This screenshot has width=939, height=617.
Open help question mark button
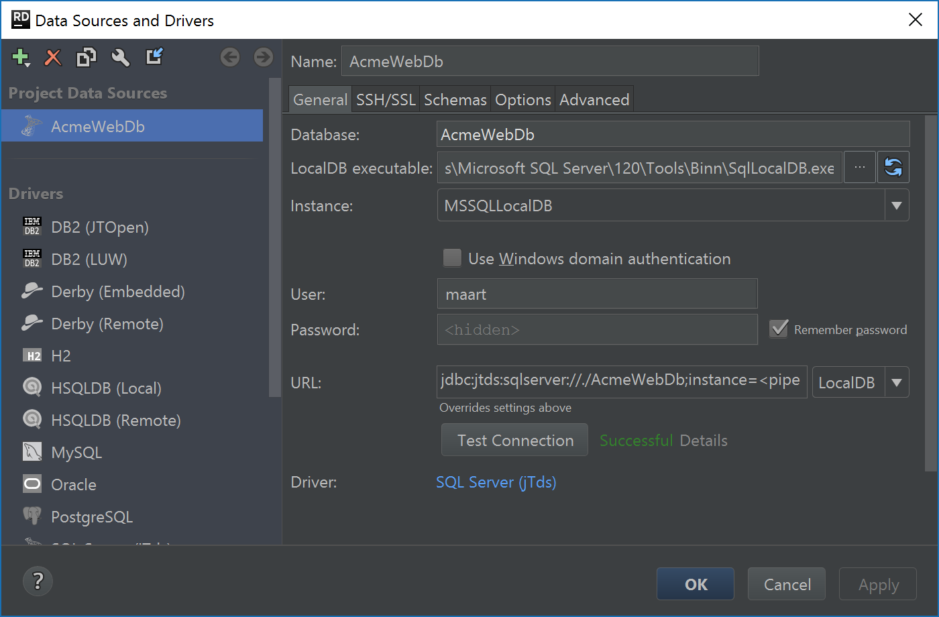tap(38, 581)
